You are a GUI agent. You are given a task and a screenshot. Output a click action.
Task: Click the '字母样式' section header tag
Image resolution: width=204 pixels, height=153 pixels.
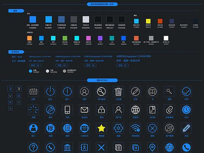click(x=16, y=52)
